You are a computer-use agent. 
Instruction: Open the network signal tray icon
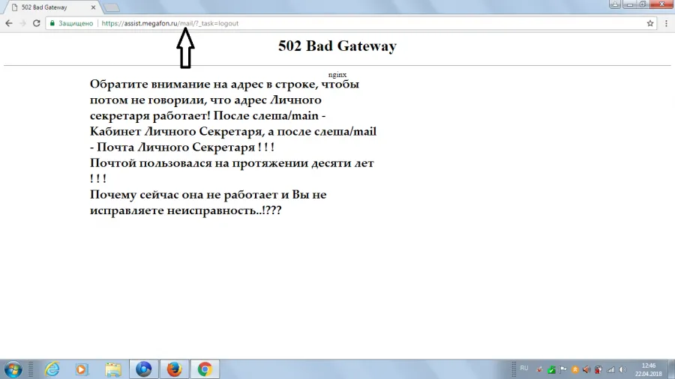[610, 369]
